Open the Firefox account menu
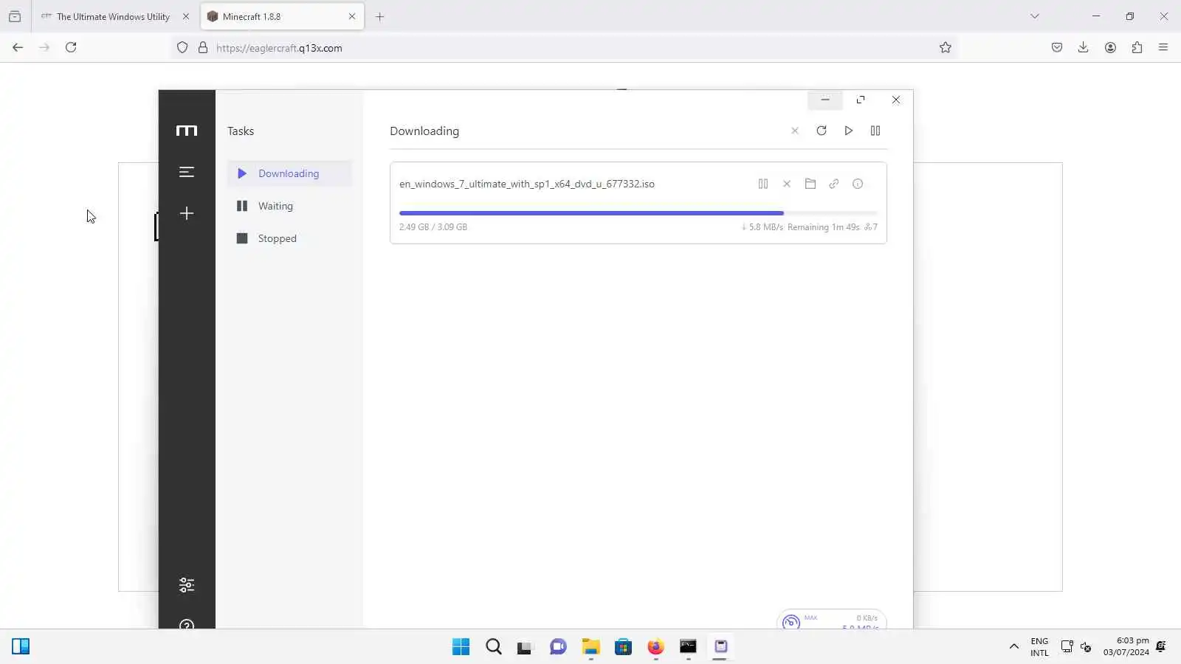This screenshot has width=1181, height=664. tap(1110, 47)
